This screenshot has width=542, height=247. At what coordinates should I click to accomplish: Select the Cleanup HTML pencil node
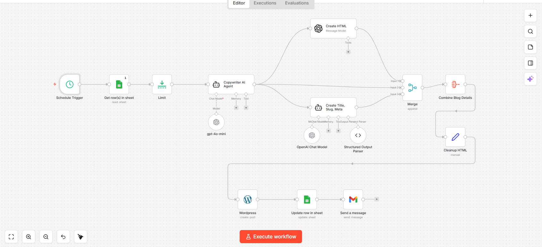tap(455, 137)
